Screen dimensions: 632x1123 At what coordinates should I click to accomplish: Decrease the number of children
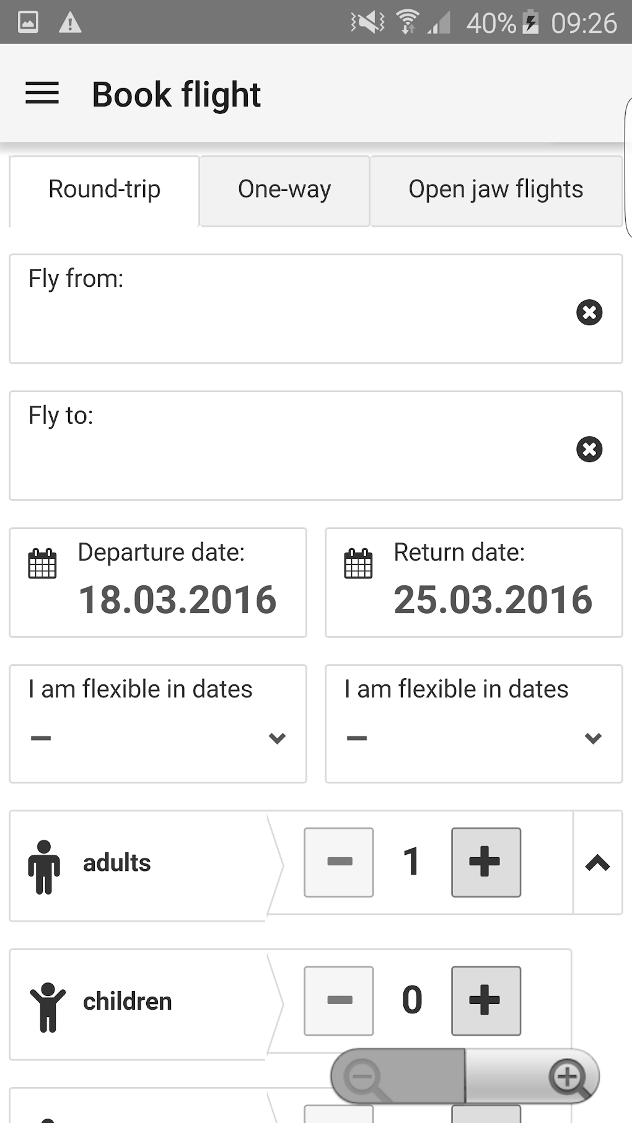coord(339,1000)
